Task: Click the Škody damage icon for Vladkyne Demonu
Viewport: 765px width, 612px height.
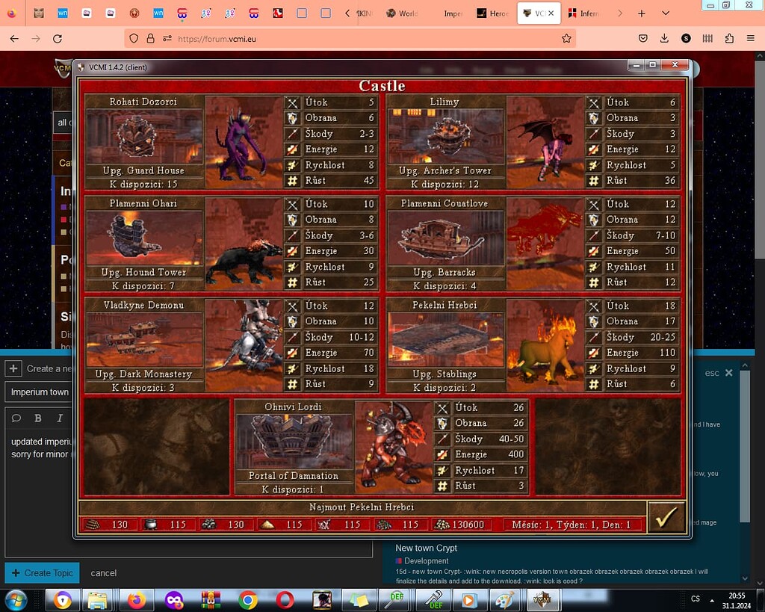Action: point(291,337)
